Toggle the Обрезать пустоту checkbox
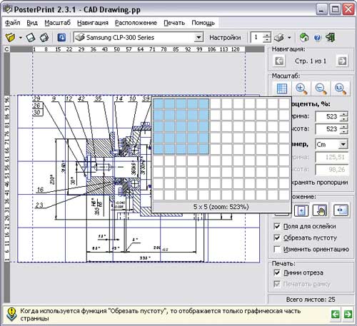Viewport: 357px width, 326px height. click(x=277, y=238)
